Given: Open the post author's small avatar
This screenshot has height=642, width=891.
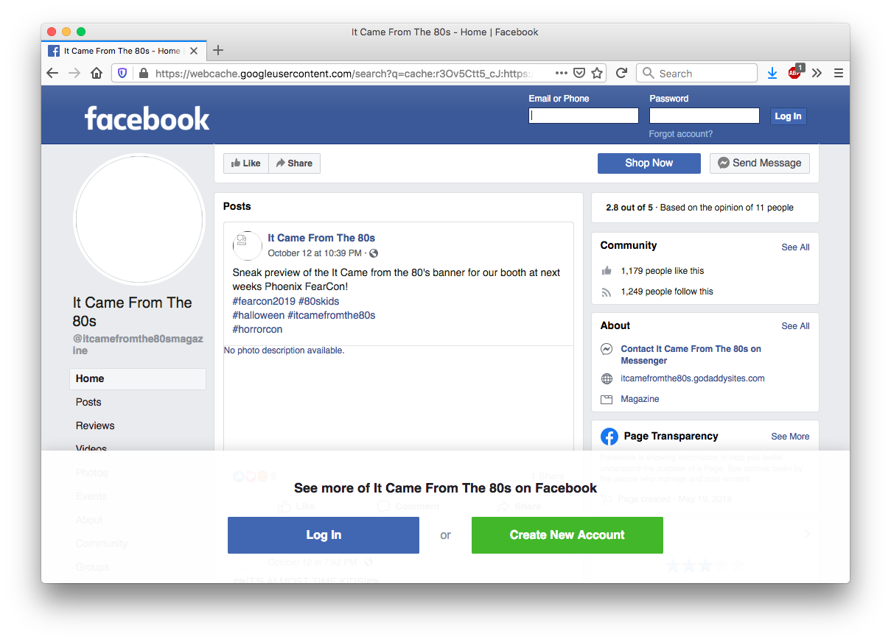Looking at the screenshot, I should coord(247,245).
